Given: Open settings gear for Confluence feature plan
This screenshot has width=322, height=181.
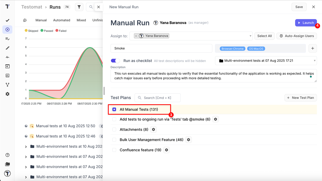Looking at the screenshot, I should tap(166, 150).
